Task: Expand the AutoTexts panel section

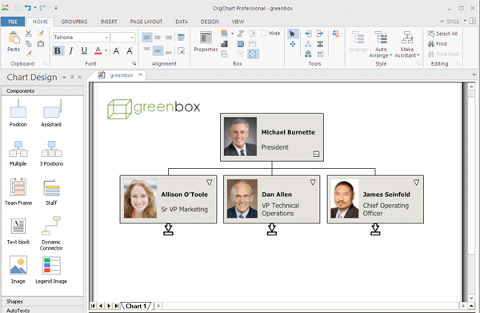Action: tap(42, 310)
